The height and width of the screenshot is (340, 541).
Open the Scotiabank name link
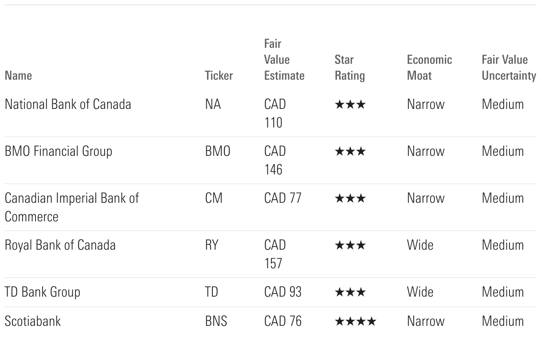[33, 321]
